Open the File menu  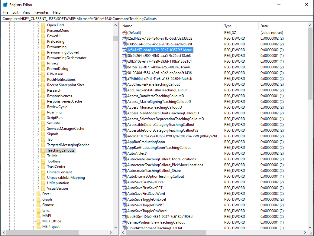pos(5,12)
